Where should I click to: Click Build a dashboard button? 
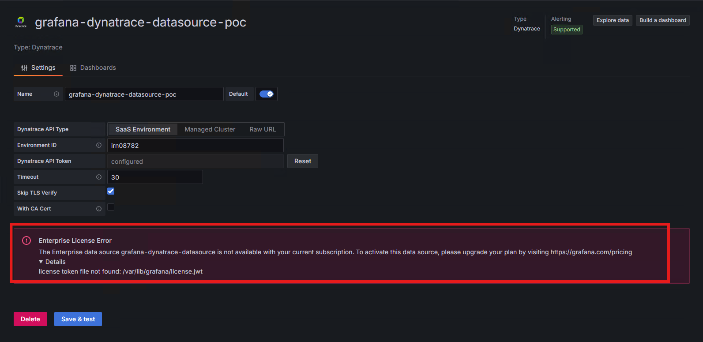click(663, 20)
